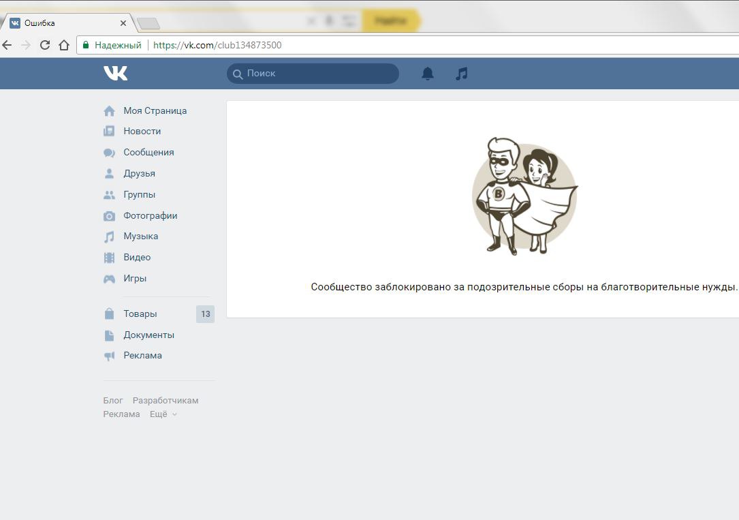The width and height of the screenshot is (739, 520).
Task: Click the Видео film icon
Action: (109, 258)
